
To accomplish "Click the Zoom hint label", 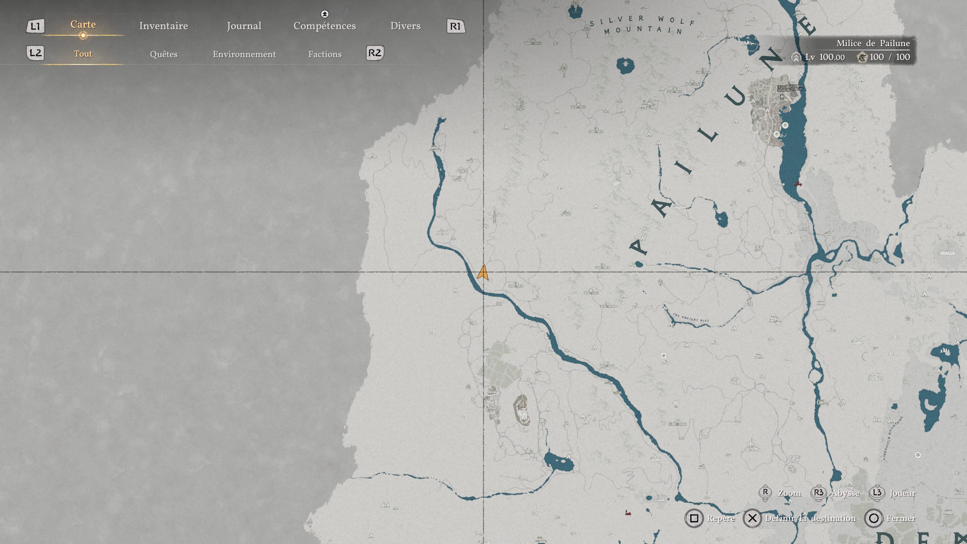I will [789, 493].
